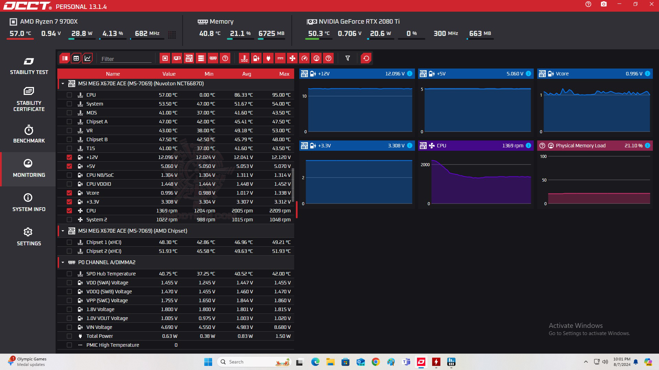Viewport: 659px width, 370px height.
Task: Sort the table by Max column
Action: tap(284, 74)
